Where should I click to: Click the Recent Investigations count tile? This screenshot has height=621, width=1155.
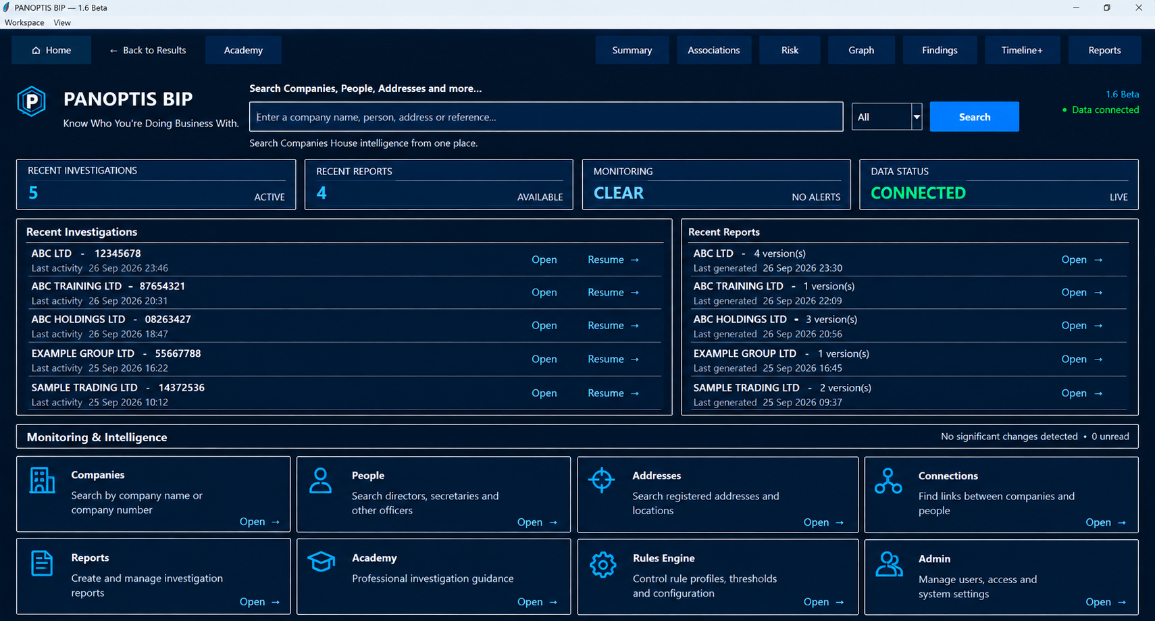pos(156,184)
